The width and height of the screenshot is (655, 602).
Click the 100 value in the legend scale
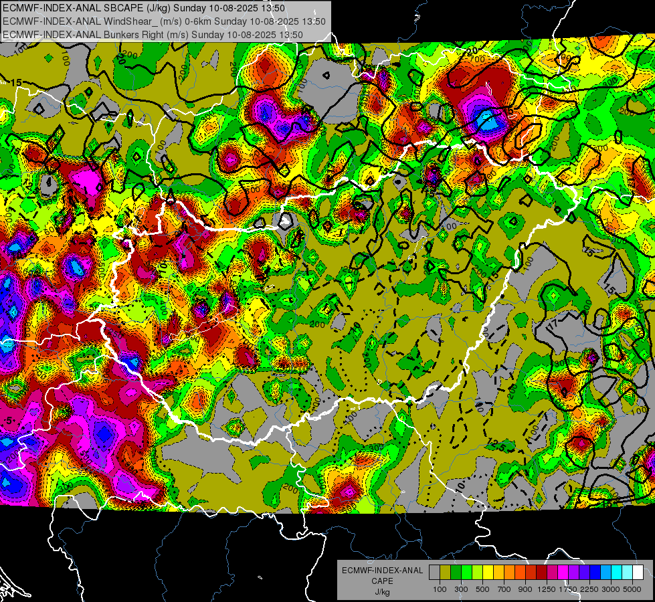click(440, 589)
